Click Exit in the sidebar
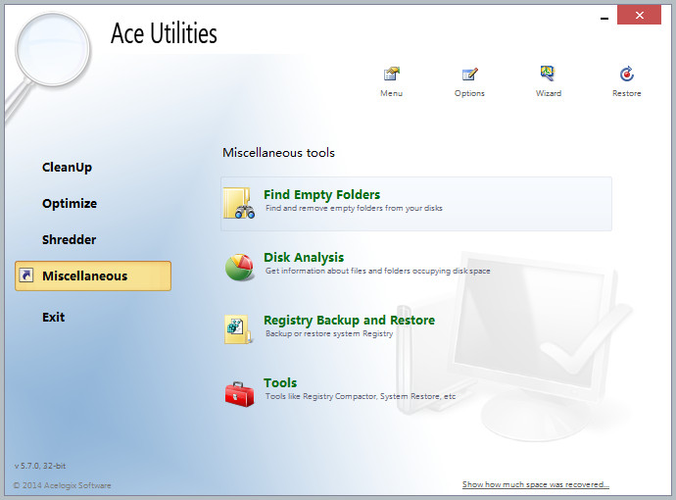676x500 pixels. 53,317
